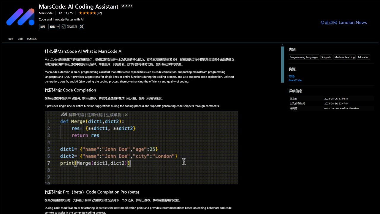This screenshot has width=380, height=214.
Task: Click the code completion demo image
Action: pos(141,148)
